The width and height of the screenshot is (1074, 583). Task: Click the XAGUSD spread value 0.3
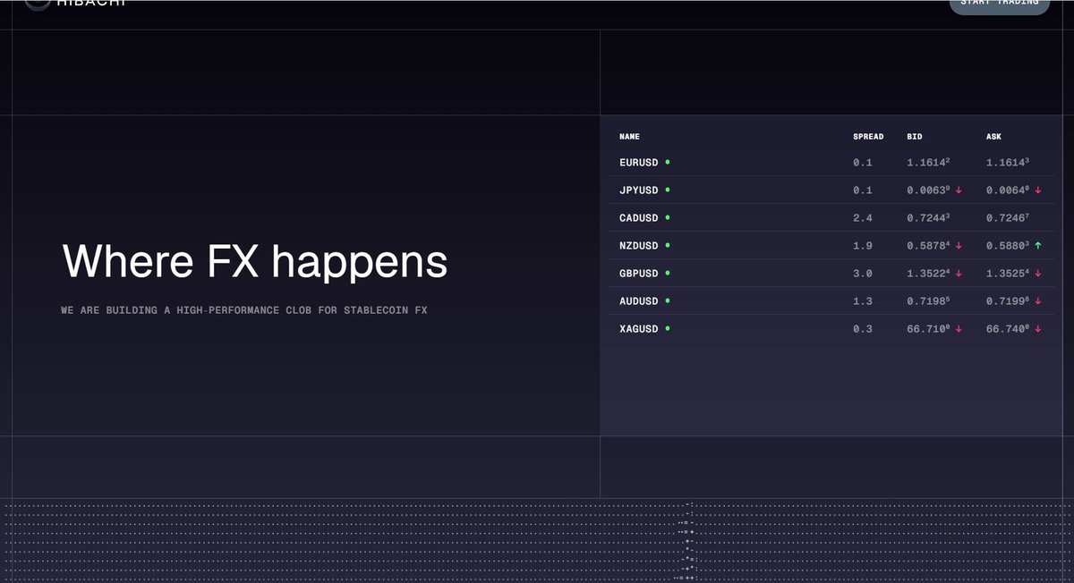[863, 329]
